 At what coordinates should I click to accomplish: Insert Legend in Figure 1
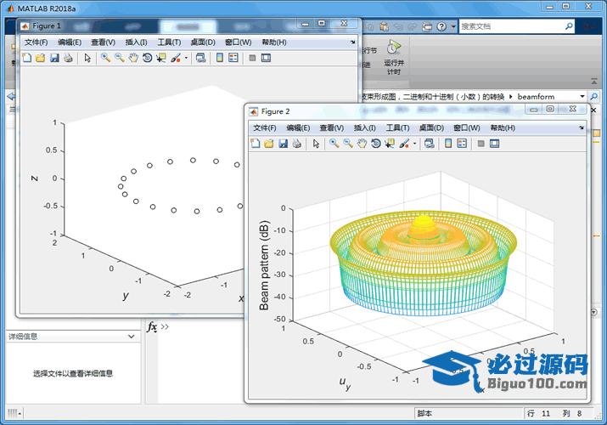coord(233,58)
